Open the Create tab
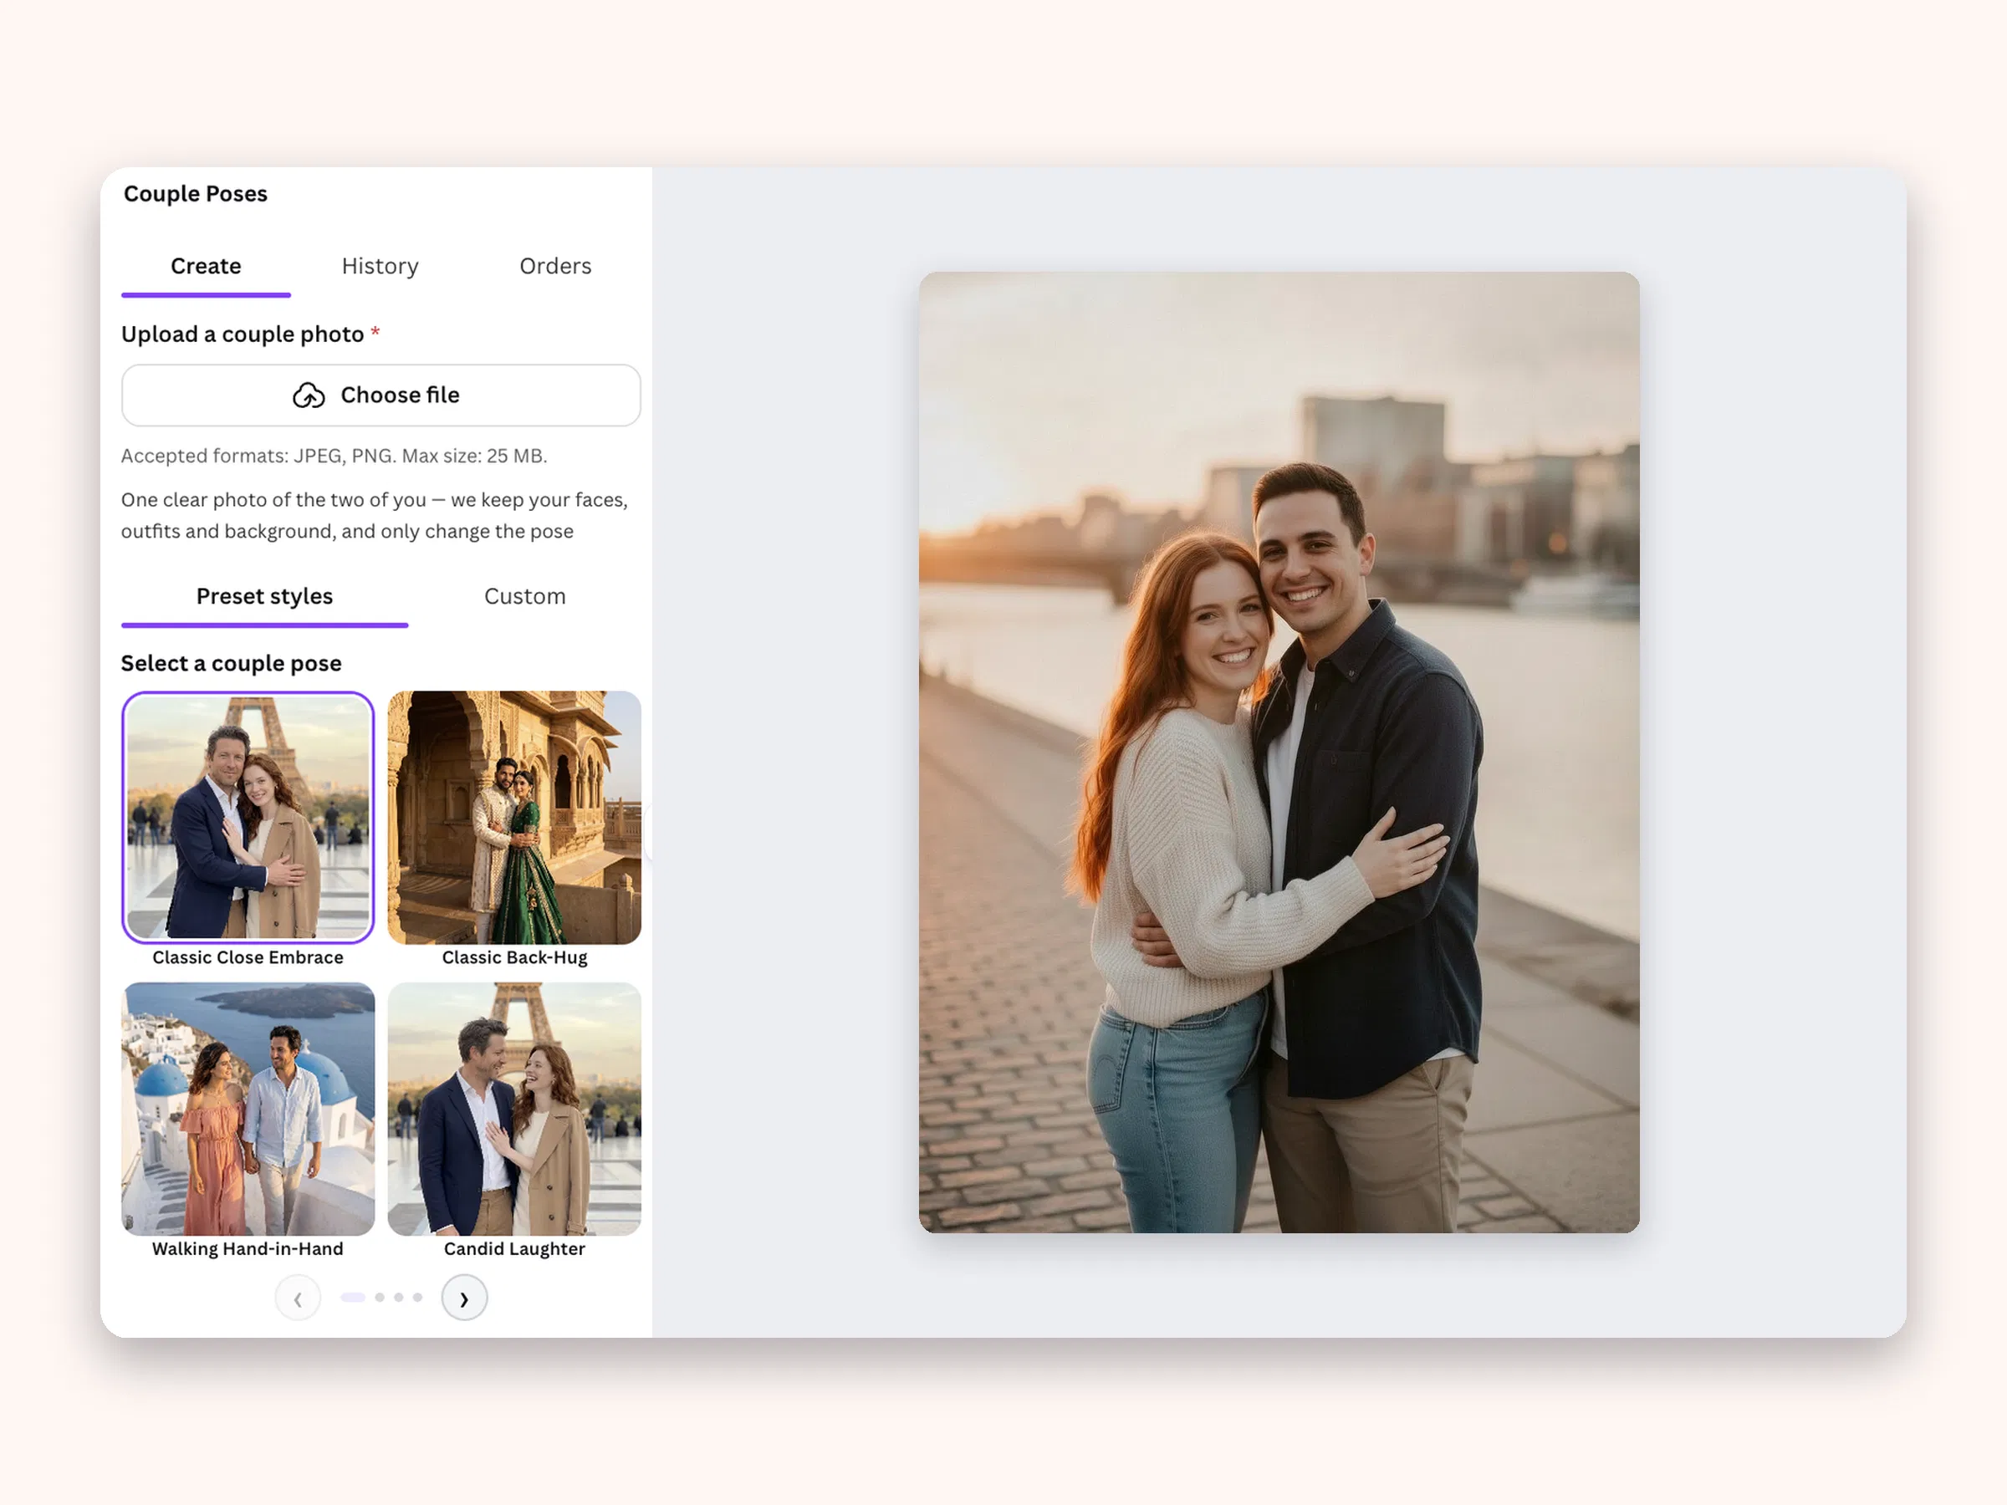 click(x=206, y=266)
